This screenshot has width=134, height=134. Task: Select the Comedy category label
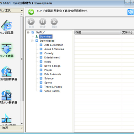[x=49, y=53]
